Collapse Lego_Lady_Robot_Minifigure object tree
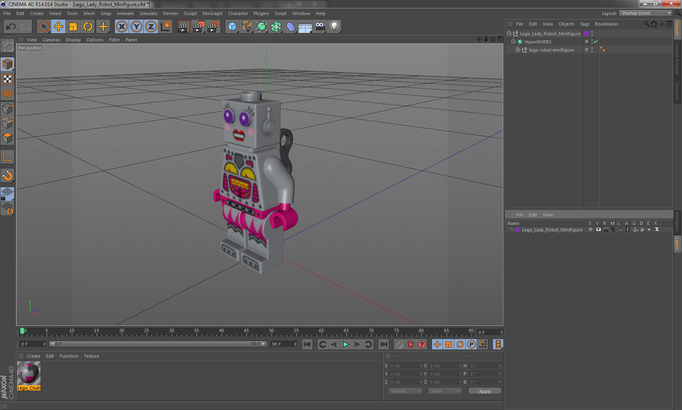The height and width of the screenshot is (410, 682). 509,33
